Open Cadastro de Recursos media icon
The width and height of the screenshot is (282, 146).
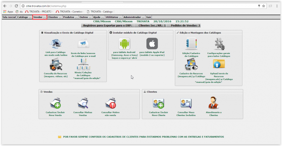[191, 65]
